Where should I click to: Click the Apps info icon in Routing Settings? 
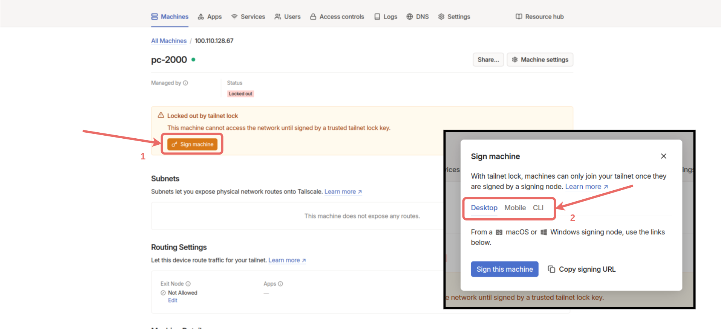(280, 284)
